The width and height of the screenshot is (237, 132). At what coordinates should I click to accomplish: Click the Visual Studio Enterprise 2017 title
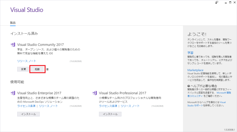39,93
